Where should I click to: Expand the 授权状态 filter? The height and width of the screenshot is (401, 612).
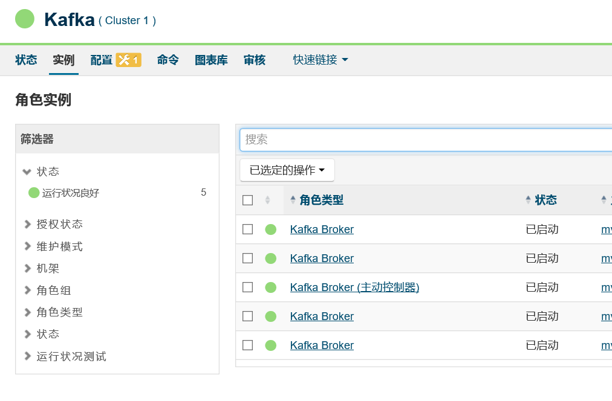pos(27,224)
